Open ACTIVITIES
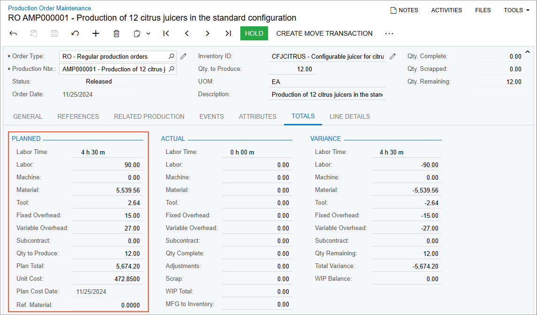This screenshot has width=537, height=315. [x=446, y=10]
